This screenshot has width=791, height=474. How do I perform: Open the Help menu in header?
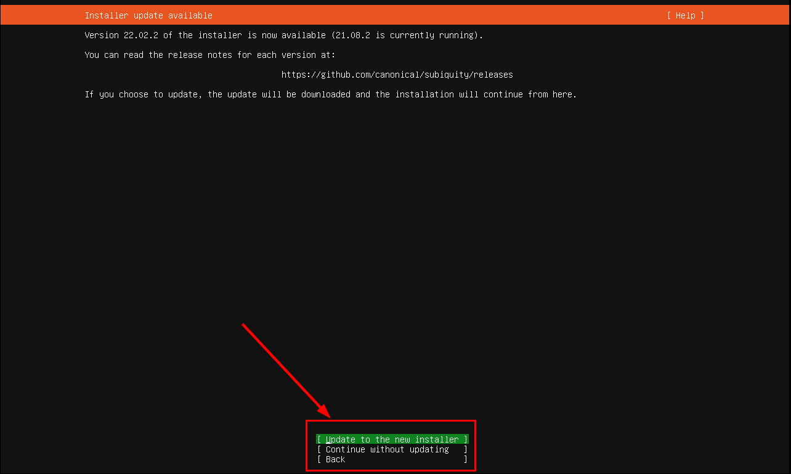coord(685,15)
